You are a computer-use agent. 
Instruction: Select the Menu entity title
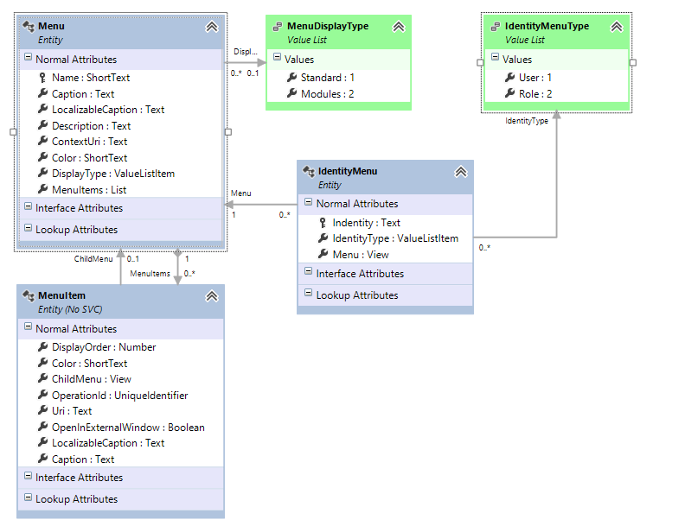pos(51,26)
